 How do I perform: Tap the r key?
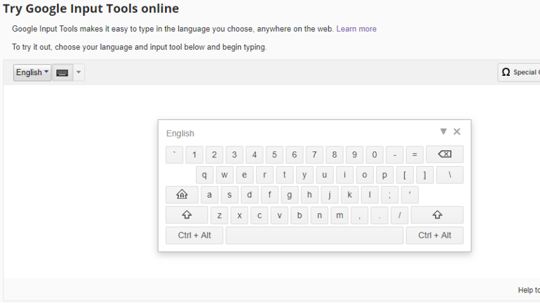point(264,175)
